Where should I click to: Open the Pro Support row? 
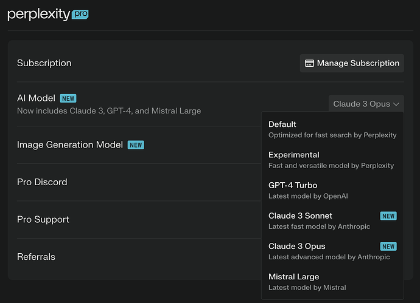point(43,219)
